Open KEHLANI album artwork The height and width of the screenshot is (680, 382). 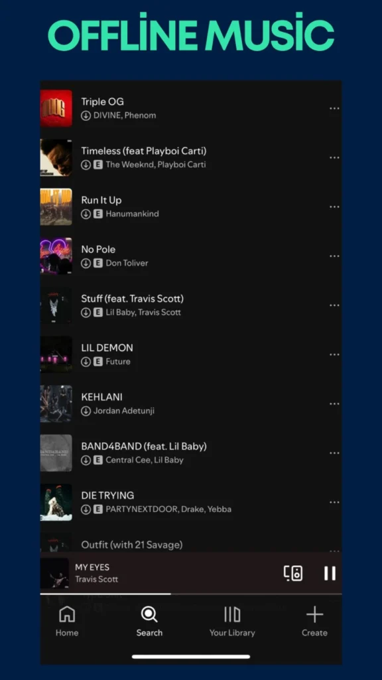(56, 404)
